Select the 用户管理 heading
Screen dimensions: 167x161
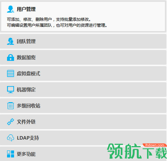pos(26,9)
